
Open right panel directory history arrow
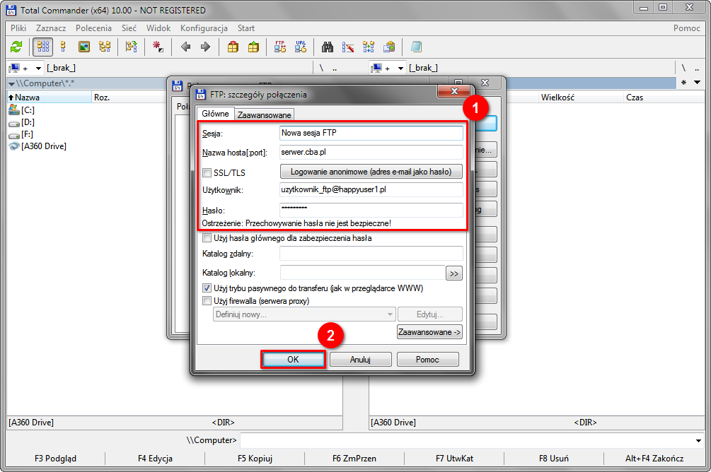click(698, 83)
